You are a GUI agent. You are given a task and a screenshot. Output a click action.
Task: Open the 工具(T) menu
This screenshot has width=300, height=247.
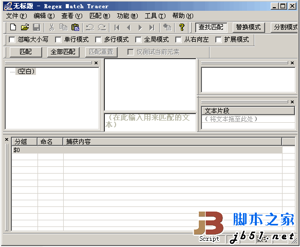click(x=155, y=16)
